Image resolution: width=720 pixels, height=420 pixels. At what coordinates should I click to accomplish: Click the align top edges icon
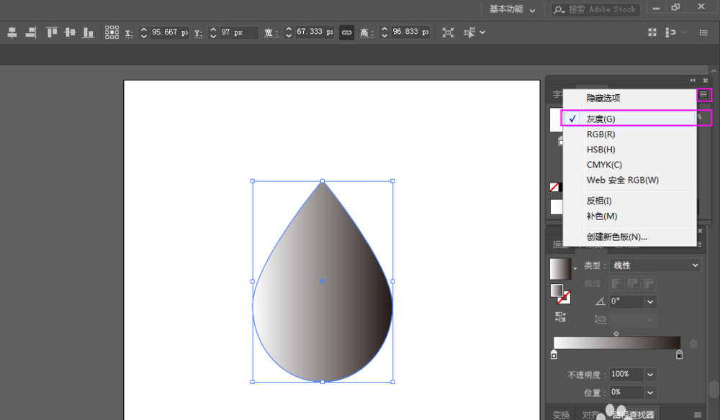pos(52,32)
